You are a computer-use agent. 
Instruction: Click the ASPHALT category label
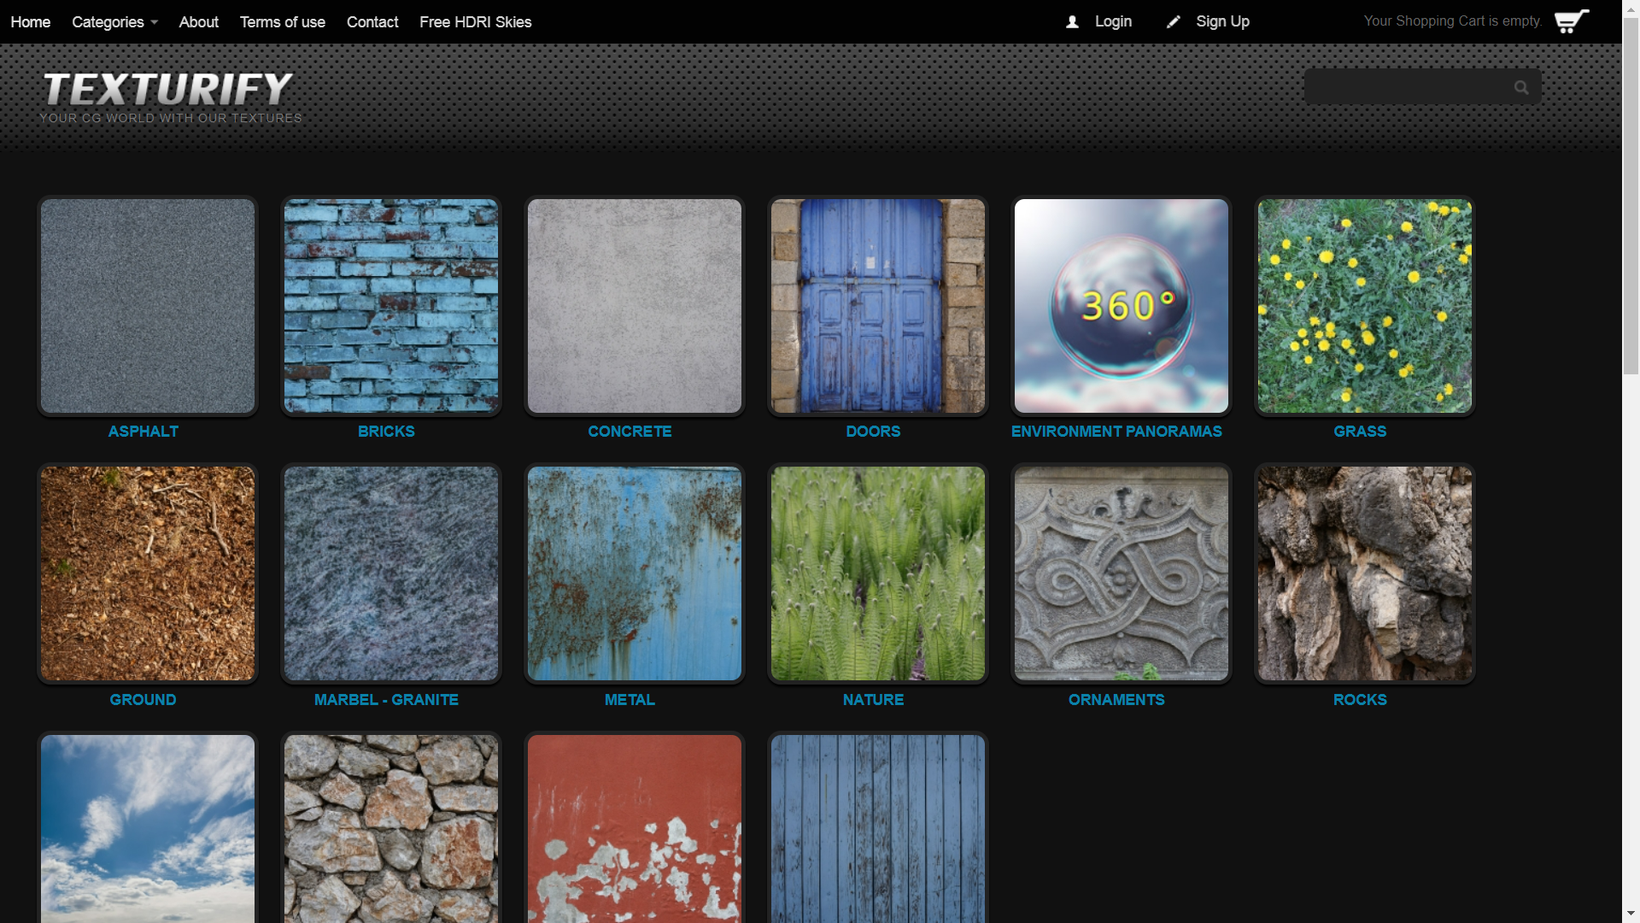pos(143,432)
